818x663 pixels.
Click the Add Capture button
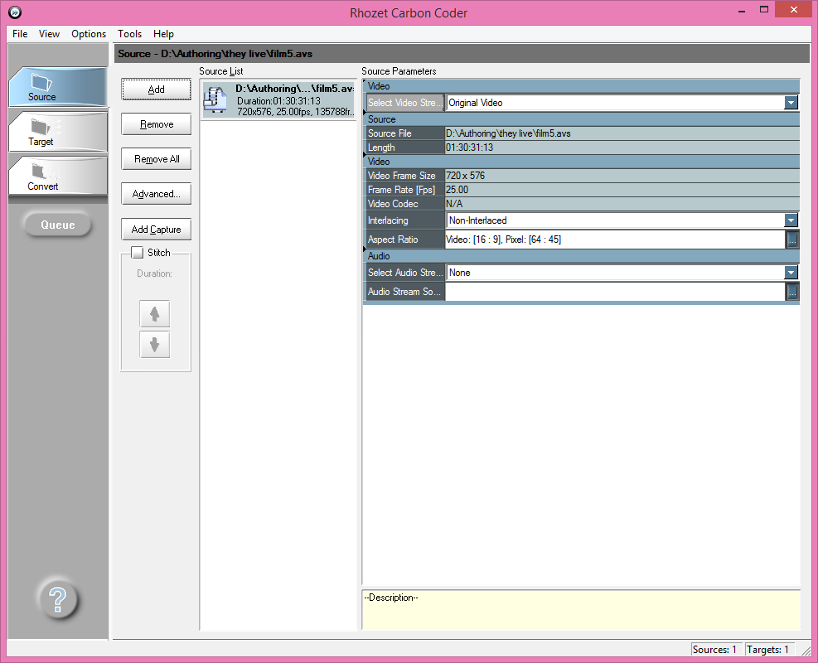(156, 230)
